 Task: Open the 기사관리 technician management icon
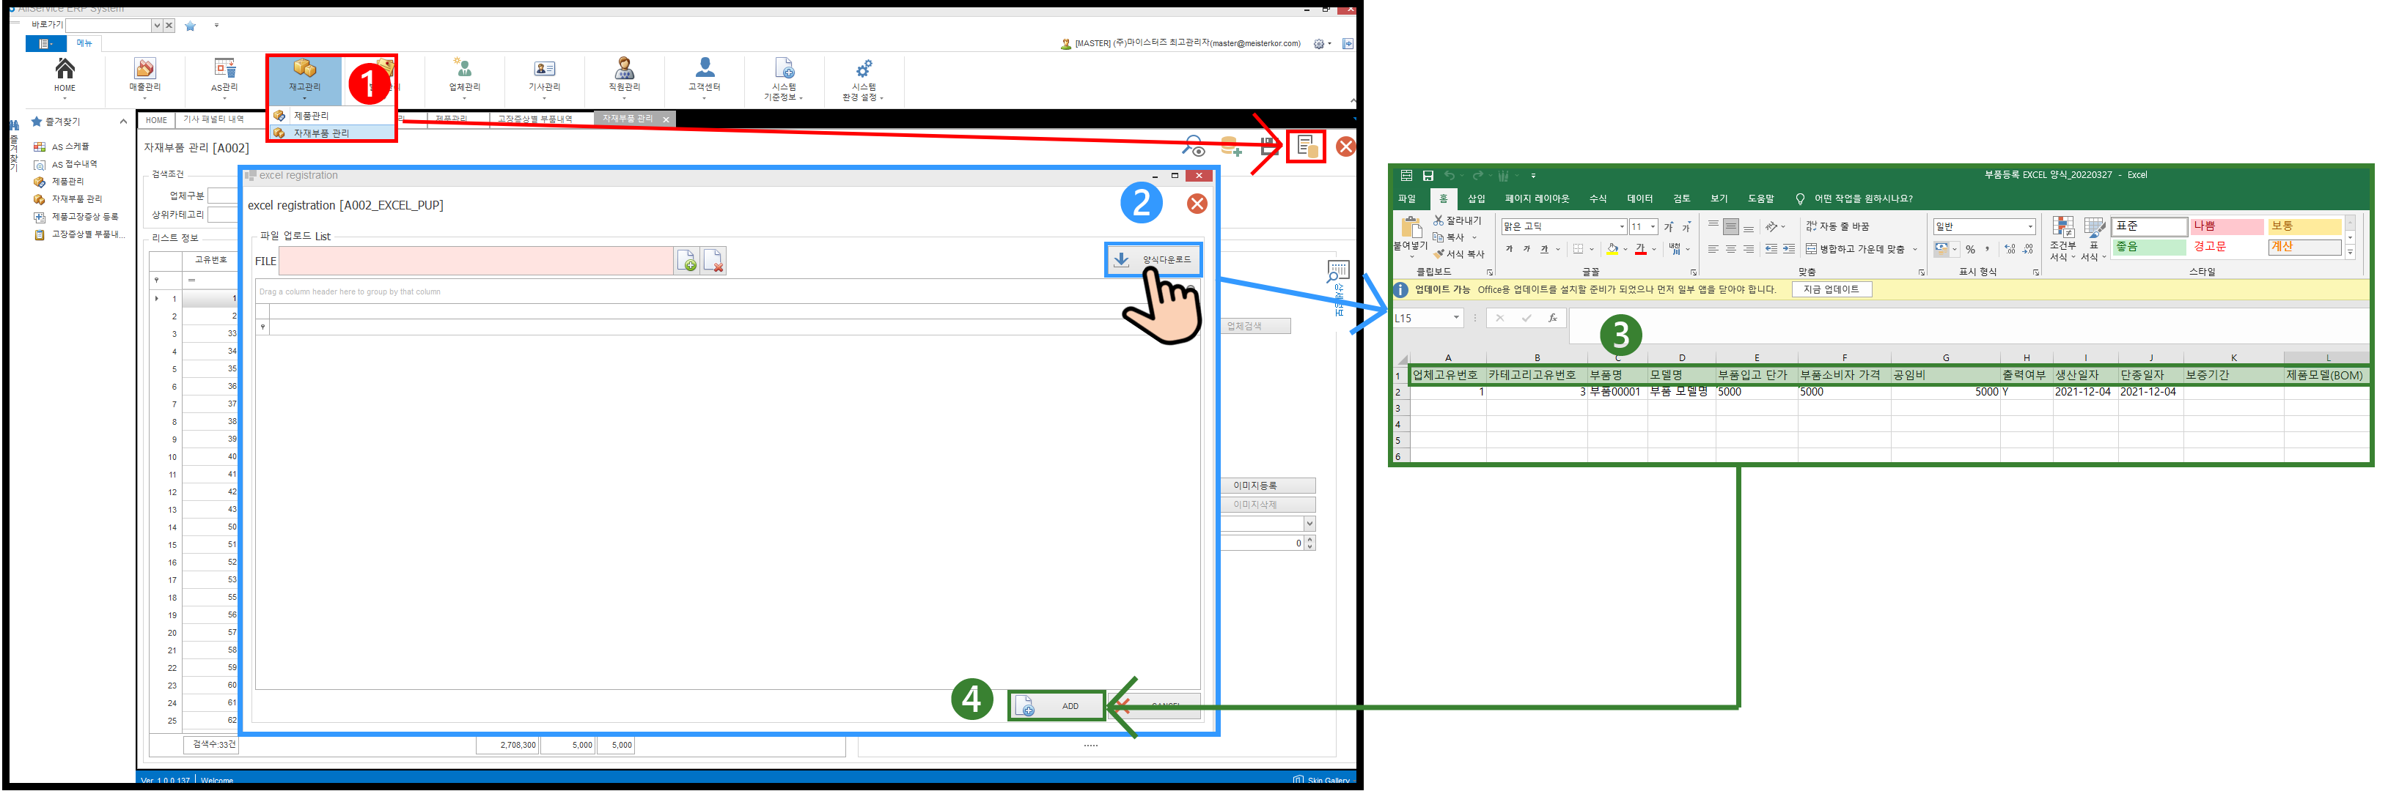click(544, 75)
